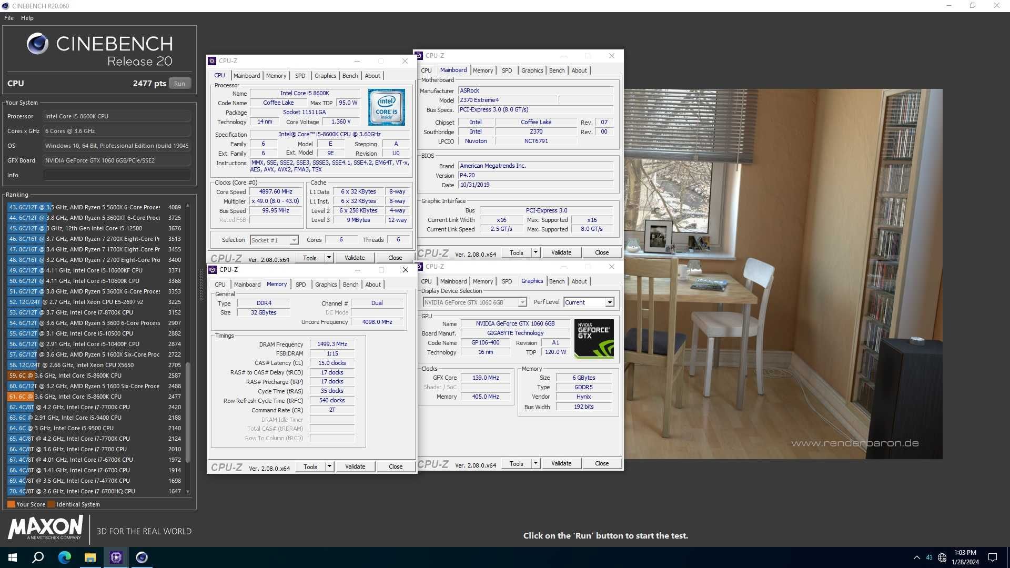Click the Your Score orange legend swatch
The width and height of the screenshot is (1010, 568).
pyautogui.click(x=11, y=504)
